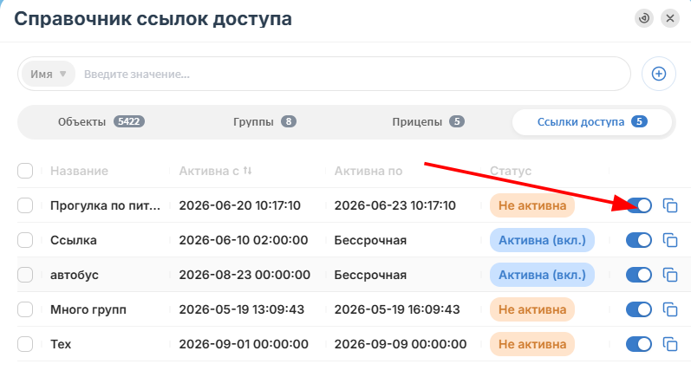Click the Не активна badge in Тех row
This screenshot has width=691, height=390.
pyautogui.click(x=532, y=344)
